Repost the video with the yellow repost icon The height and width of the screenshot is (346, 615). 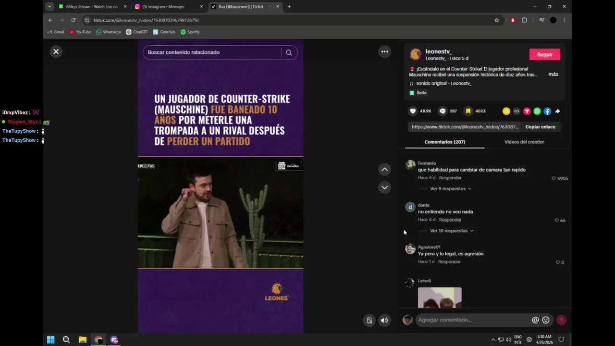[x=506, y=111]
